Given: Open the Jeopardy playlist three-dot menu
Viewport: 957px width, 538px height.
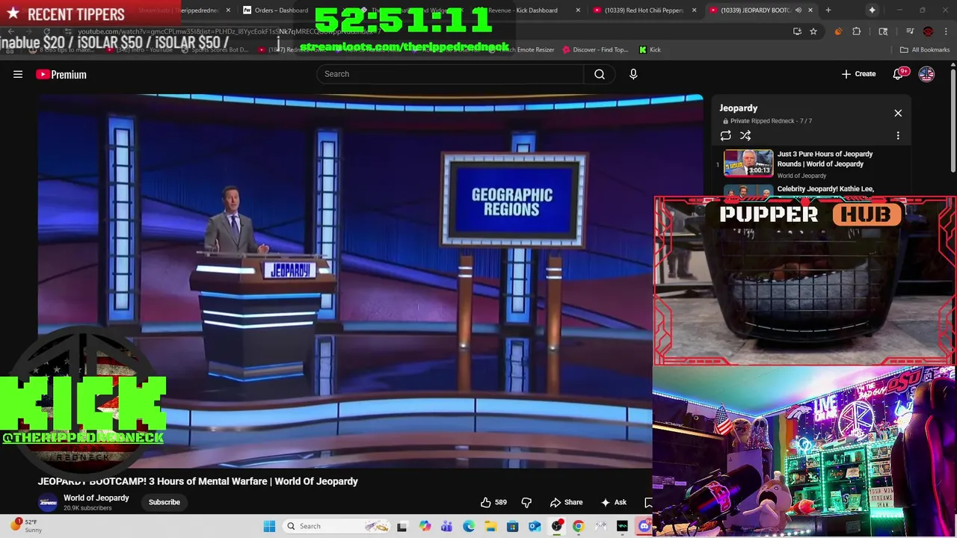Looking at the screenshot, I should (x=898, y=135).
